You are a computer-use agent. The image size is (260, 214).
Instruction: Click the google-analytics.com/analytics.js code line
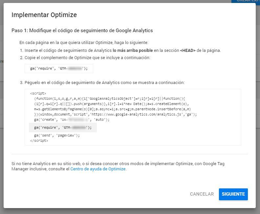point(116,114)
